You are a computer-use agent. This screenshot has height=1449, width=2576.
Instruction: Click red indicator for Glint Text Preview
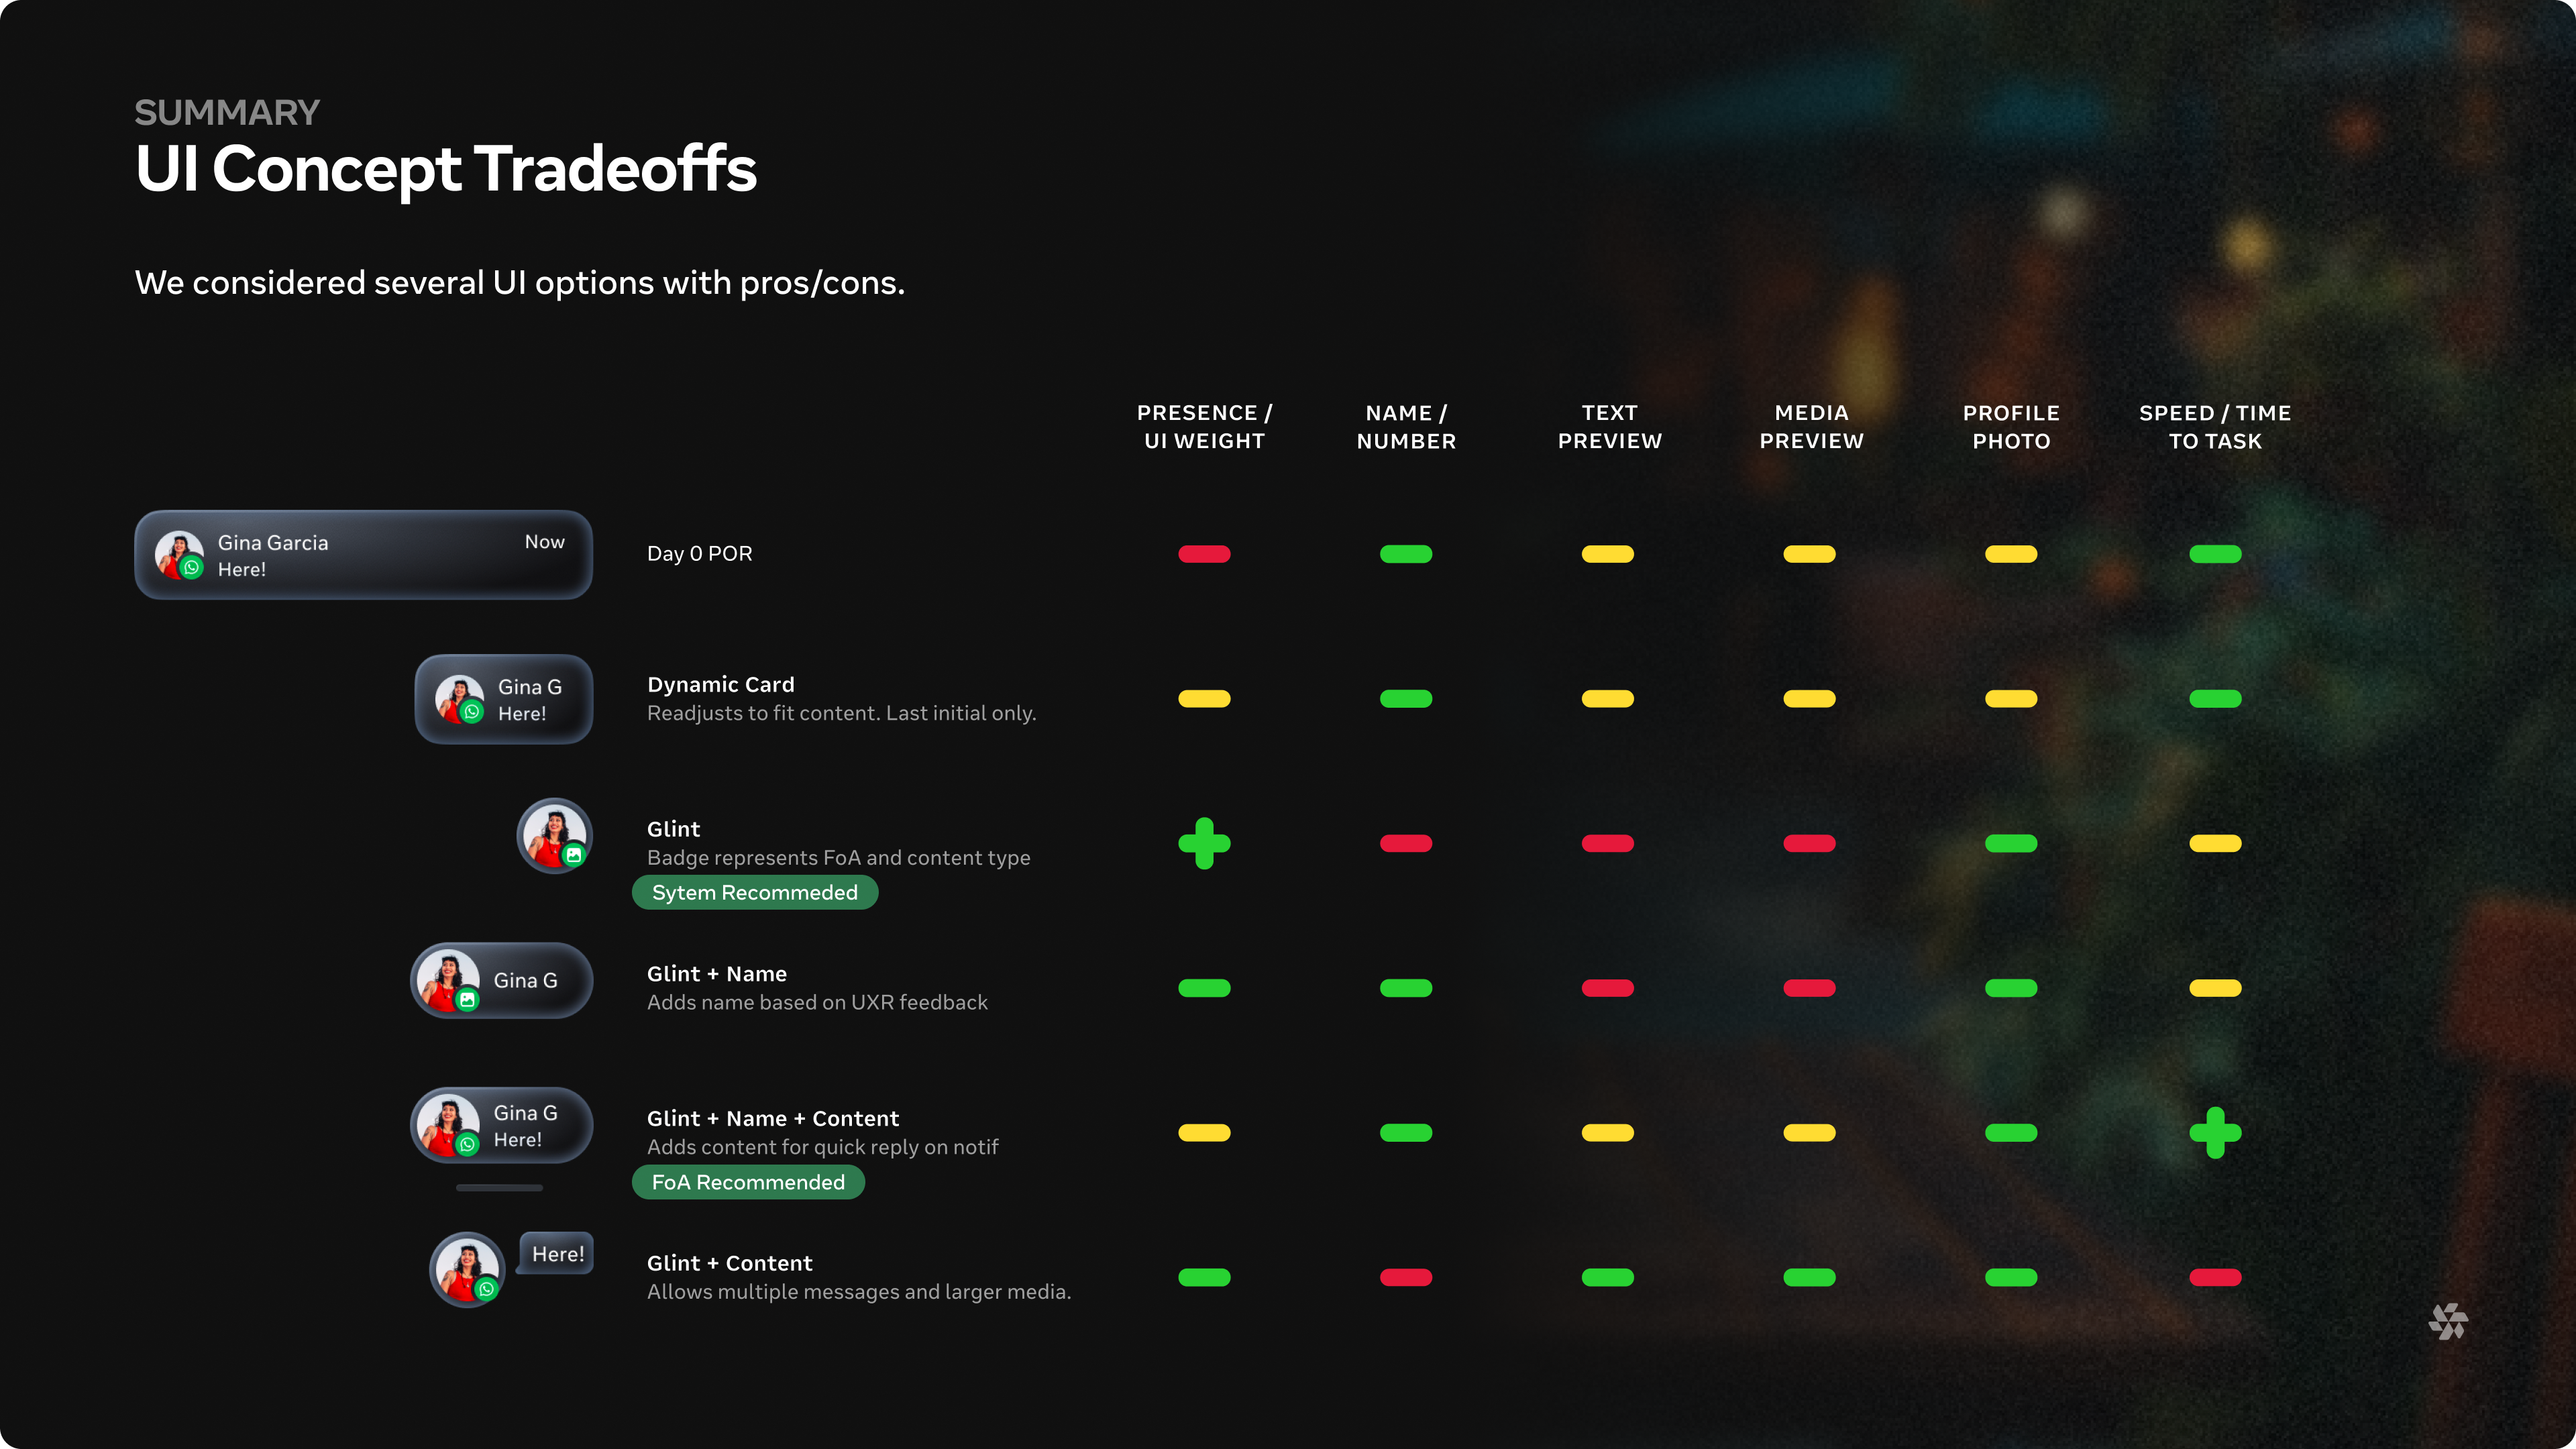coord(1608,843)
